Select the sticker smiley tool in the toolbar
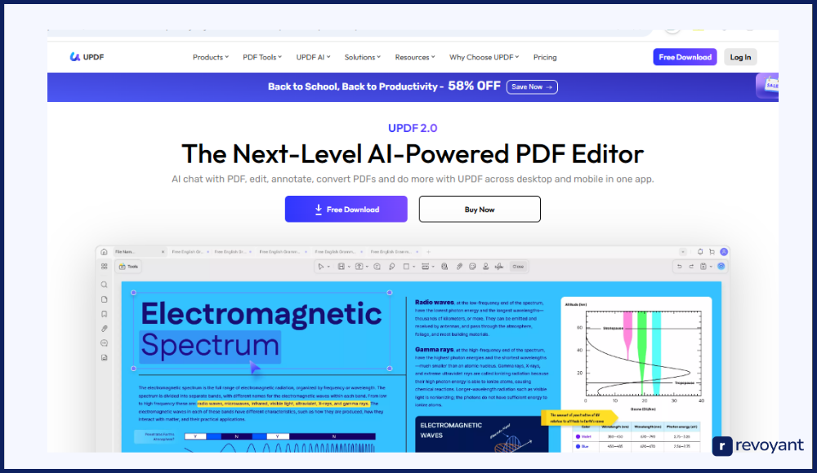The image size is (817, 473). [x=472, y=267]
